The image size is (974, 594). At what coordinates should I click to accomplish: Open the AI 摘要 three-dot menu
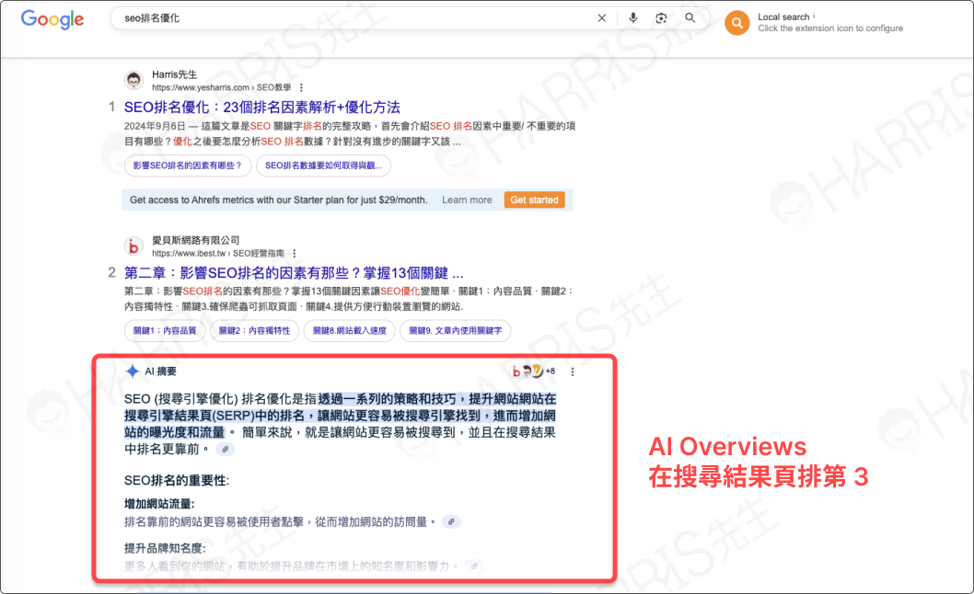point(572,371)
